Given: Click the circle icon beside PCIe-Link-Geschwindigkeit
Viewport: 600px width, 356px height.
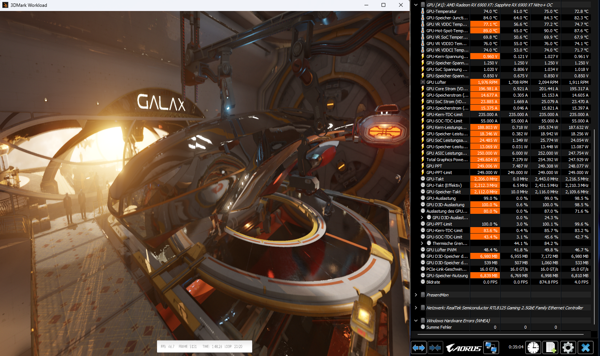Looking at the screenshot, I should [423, 269].
